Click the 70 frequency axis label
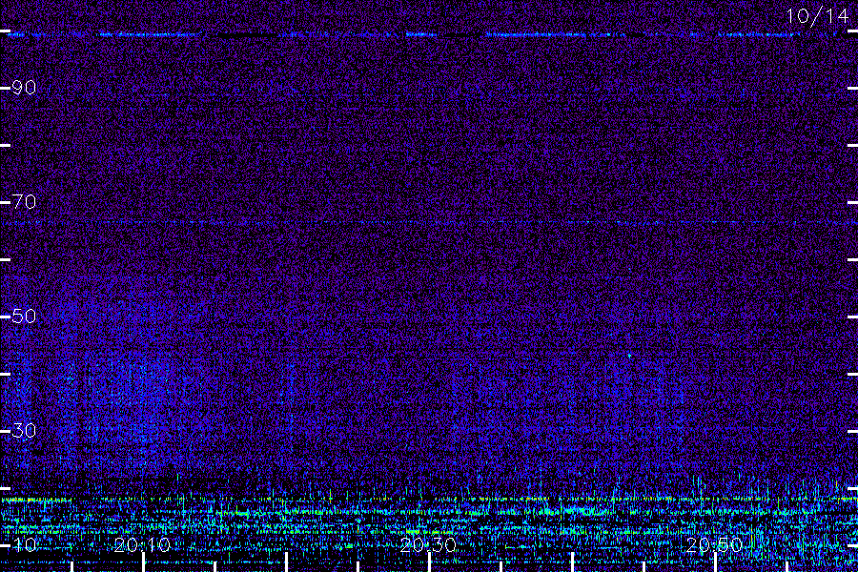858x572 pixels. (x=24, y=202)
